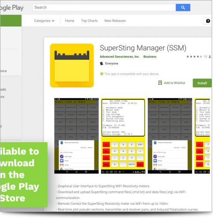
Task: Open the first AGI SuperSting keypad screenshot
Action: 123,136
